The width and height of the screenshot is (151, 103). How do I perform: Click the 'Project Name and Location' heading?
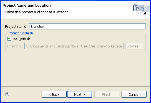pyautogui.click(x=27, y=5)
